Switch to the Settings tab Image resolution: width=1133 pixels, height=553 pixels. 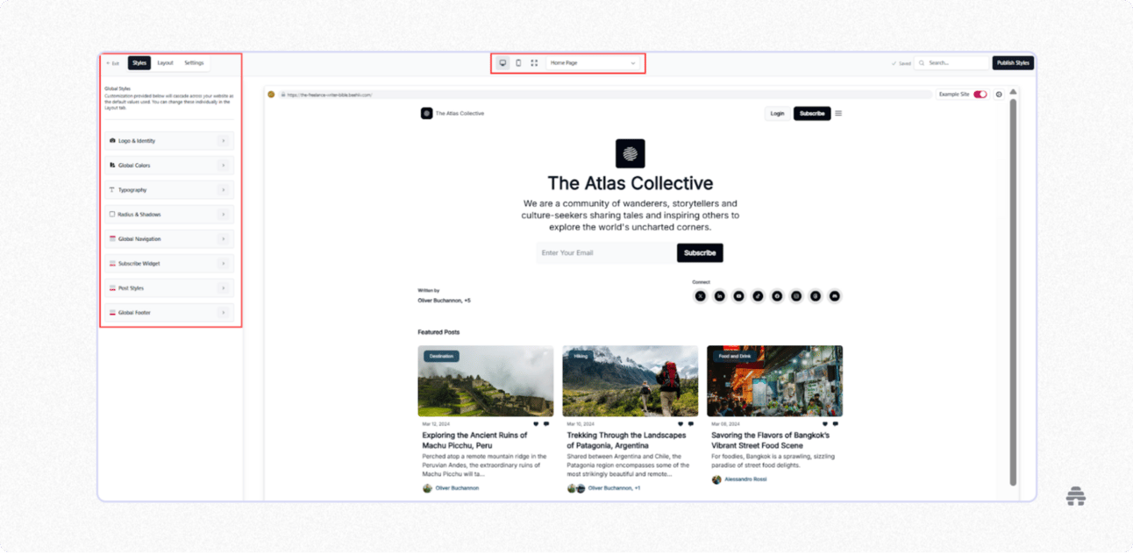(x=194, y=63)
